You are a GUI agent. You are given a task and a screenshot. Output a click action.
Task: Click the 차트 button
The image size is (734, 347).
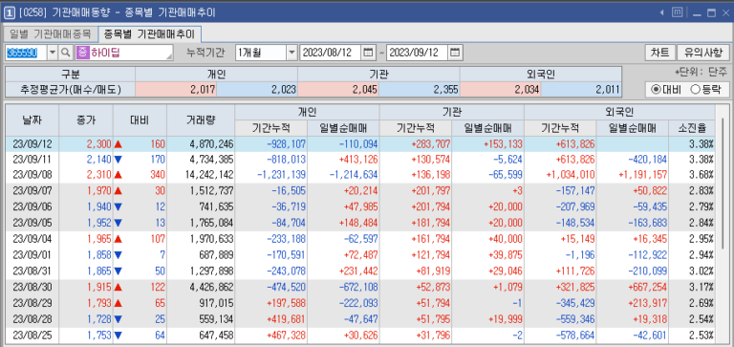(x=660, y=52)
